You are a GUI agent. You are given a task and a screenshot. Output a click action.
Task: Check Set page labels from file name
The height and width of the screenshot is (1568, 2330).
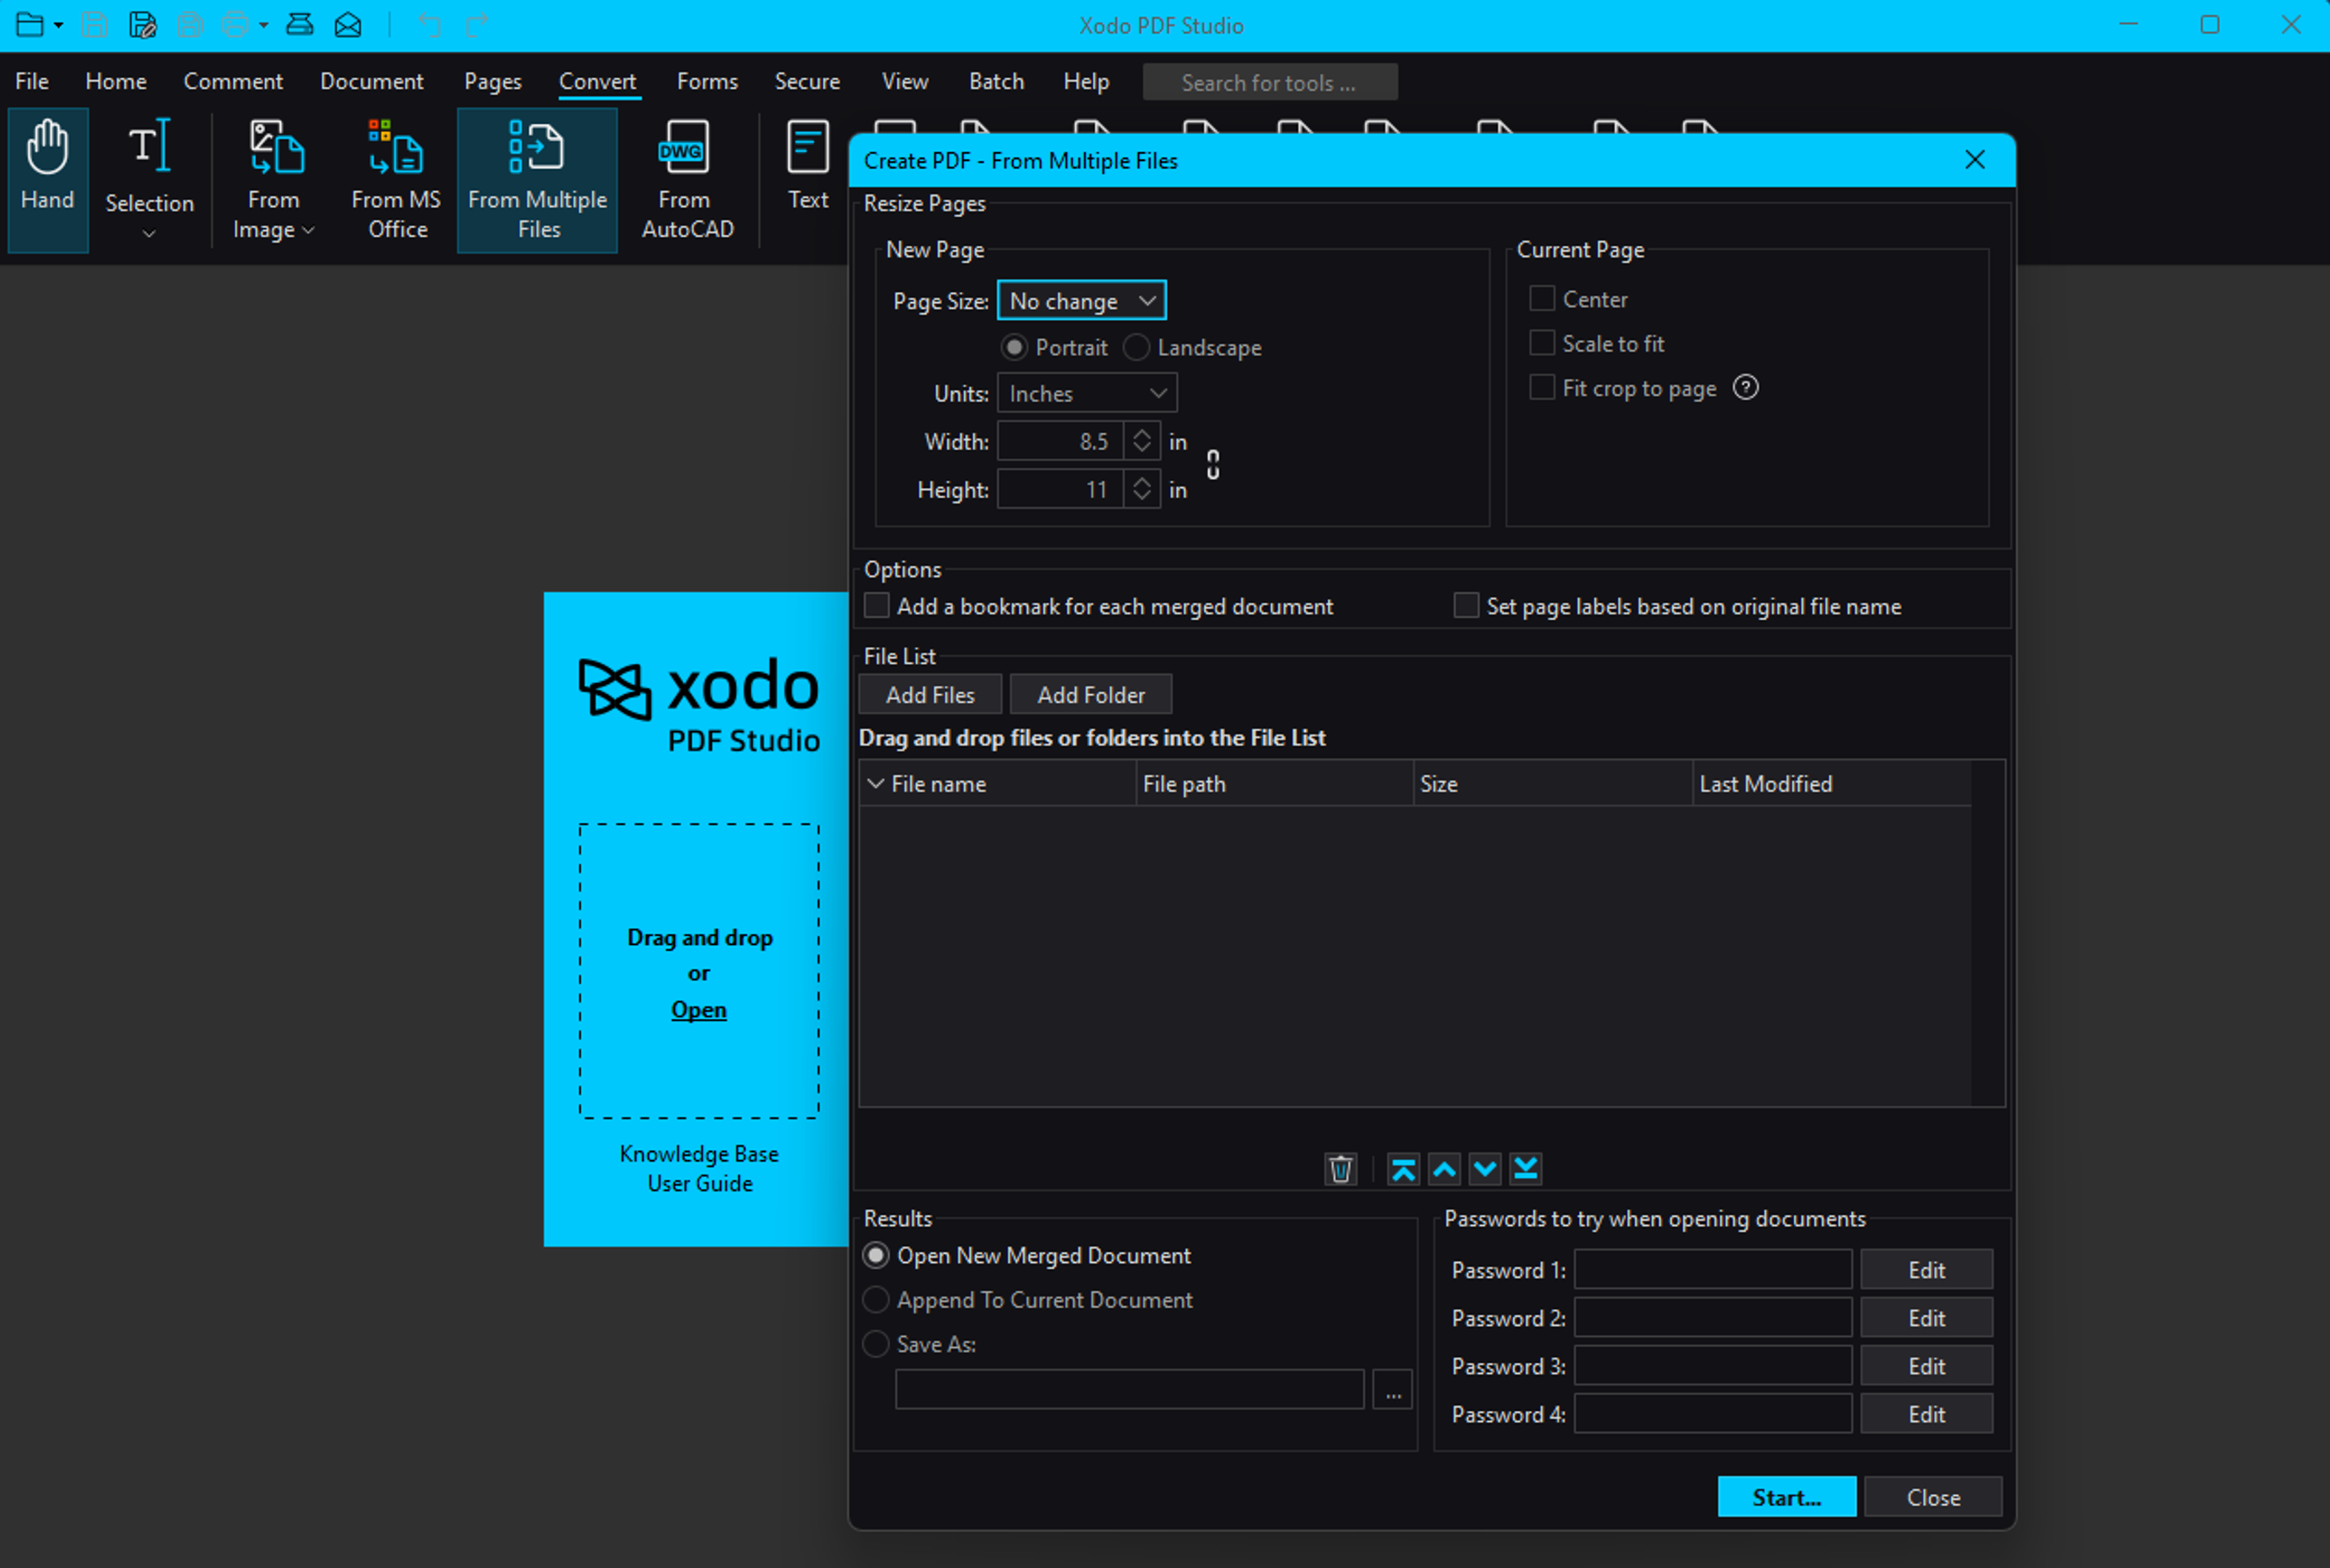click(x=1466, y=605)
